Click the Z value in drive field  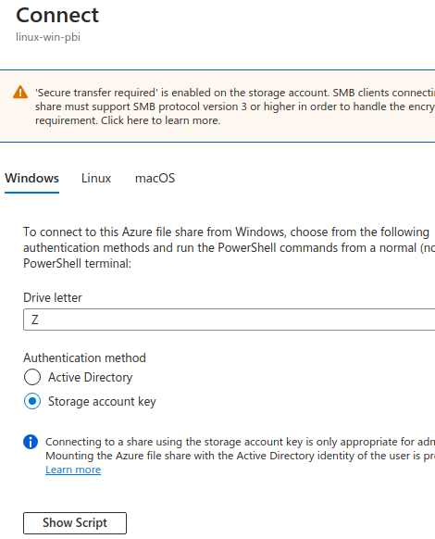coord(34,320)
